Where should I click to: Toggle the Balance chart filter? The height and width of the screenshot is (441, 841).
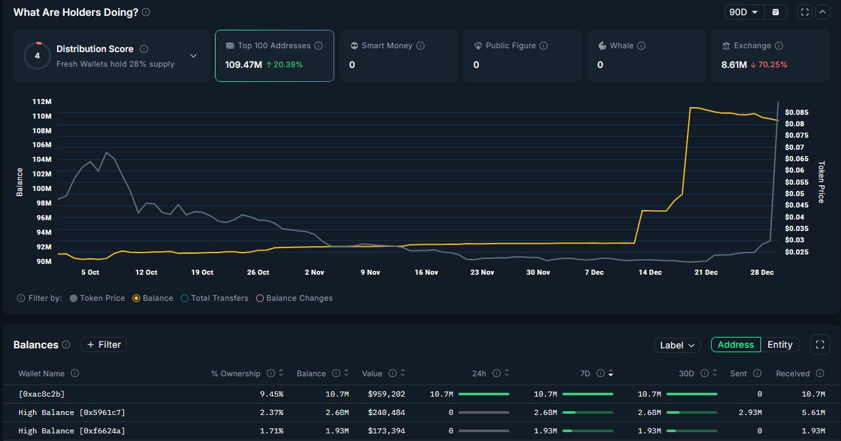pyautogui.click(x=153, y=298)
